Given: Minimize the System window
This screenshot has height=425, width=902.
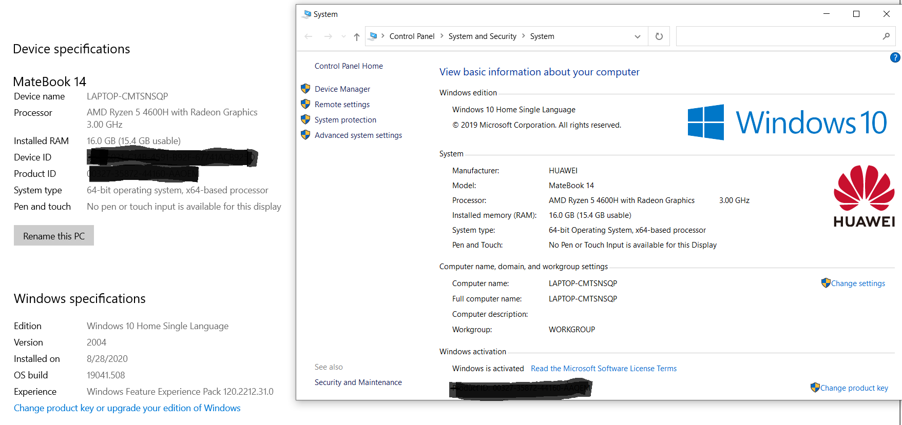Looking at the screenshot, I should tap(827, 14).
